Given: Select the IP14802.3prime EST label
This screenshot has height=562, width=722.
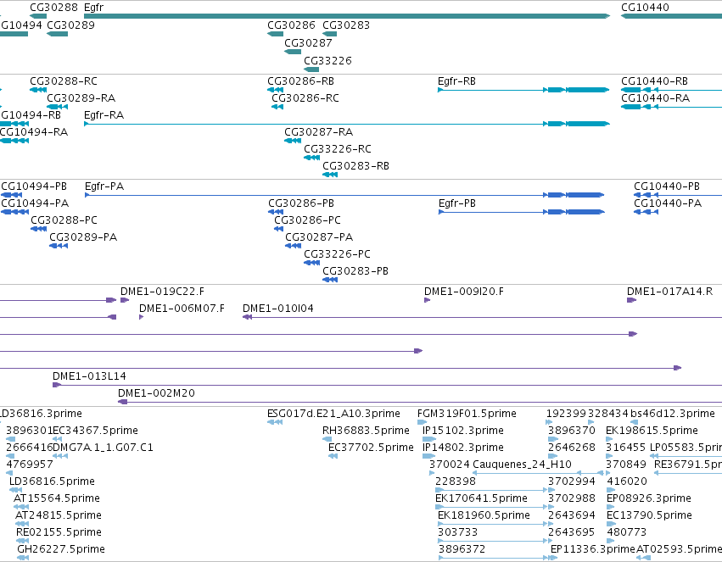Looking at the screenshot, I should pyautogui.click(x=463, y=448).
